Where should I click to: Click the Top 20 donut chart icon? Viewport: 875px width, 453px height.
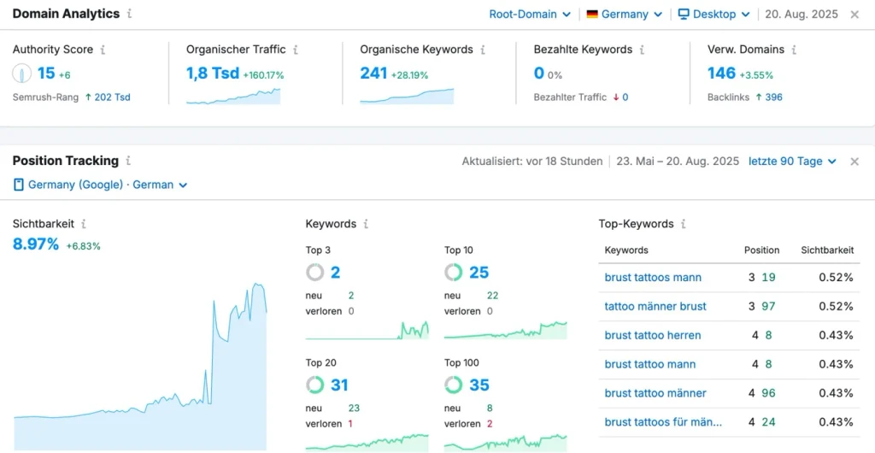[314, 385]
